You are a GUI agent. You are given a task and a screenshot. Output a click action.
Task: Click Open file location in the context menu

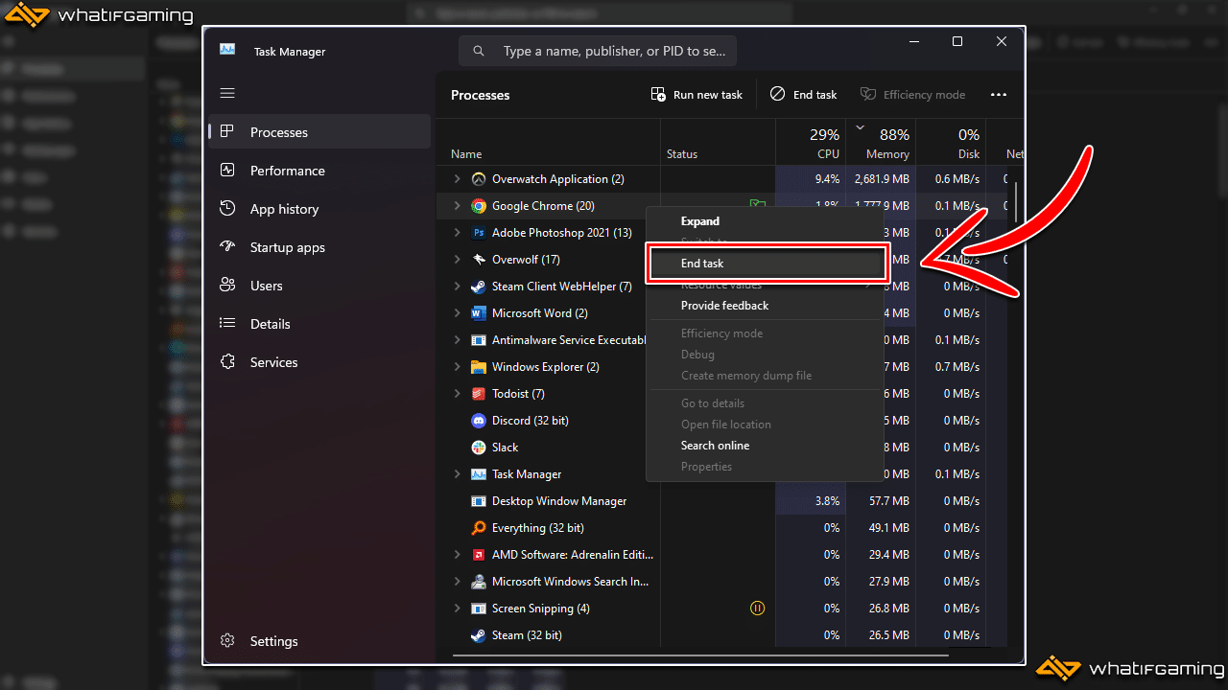[x=726, y=425]
